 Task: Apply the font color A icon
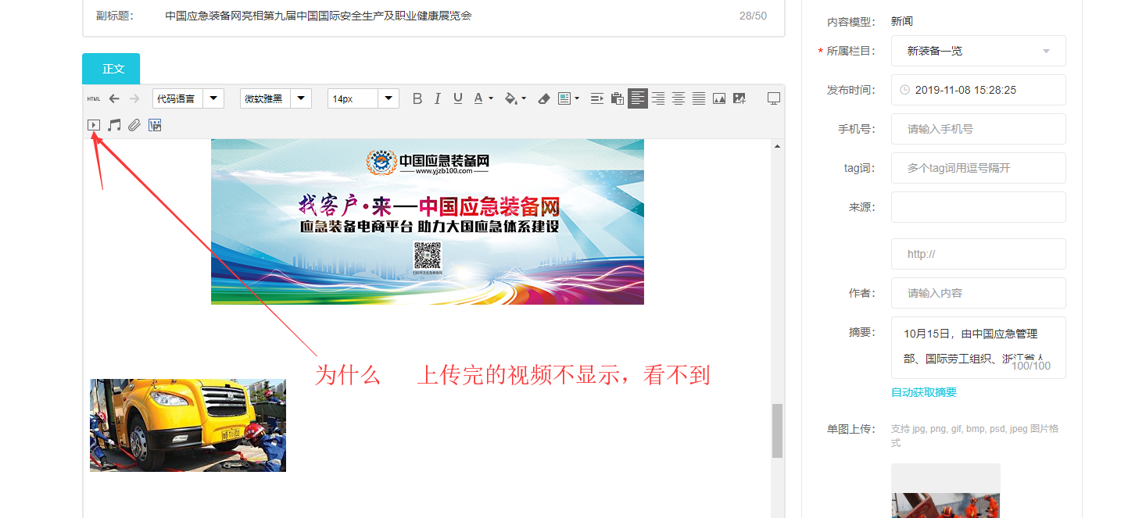pyautogui.click(x=478, y=98)
